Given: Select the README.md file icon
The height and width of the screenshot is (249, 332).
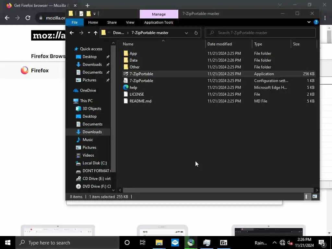Looking at the screenshot, I should 126,101.
